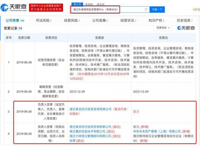Image resolution: width=200 pixels, height=146 pixels.
Task: Select the 2019-06-26 date in row 1
Action: (24, 62)
